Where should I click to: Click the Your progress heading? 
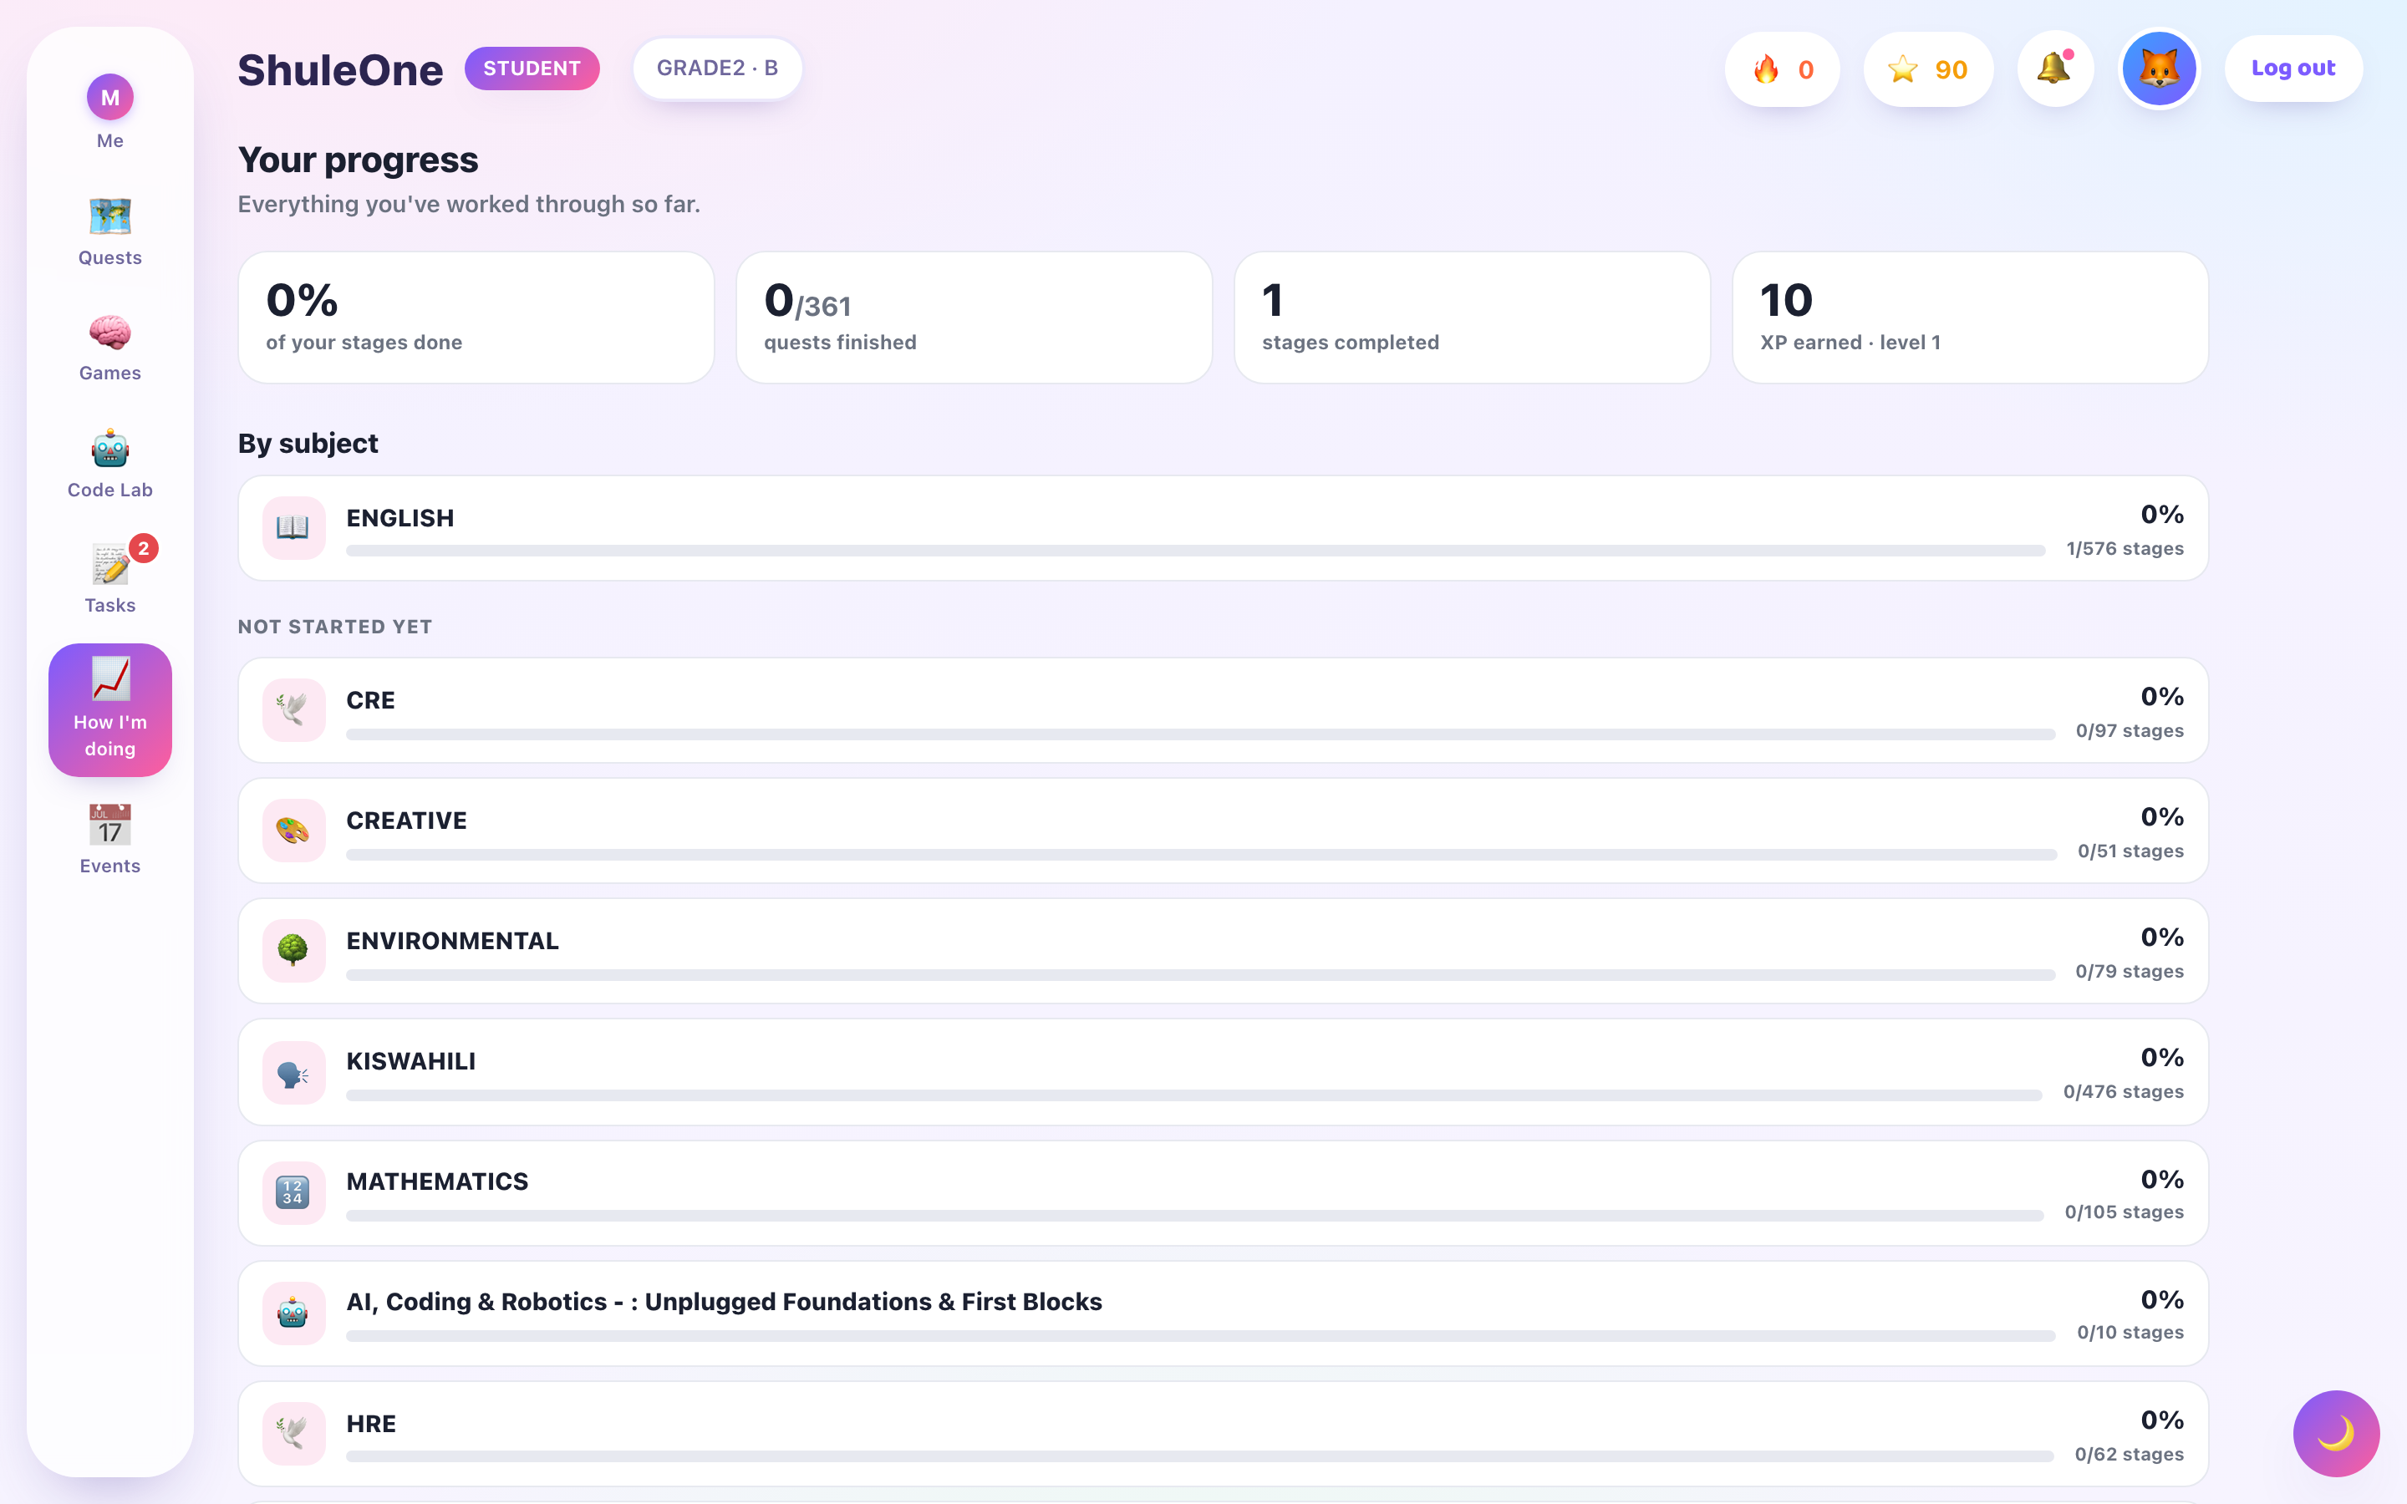pos(358,160)
